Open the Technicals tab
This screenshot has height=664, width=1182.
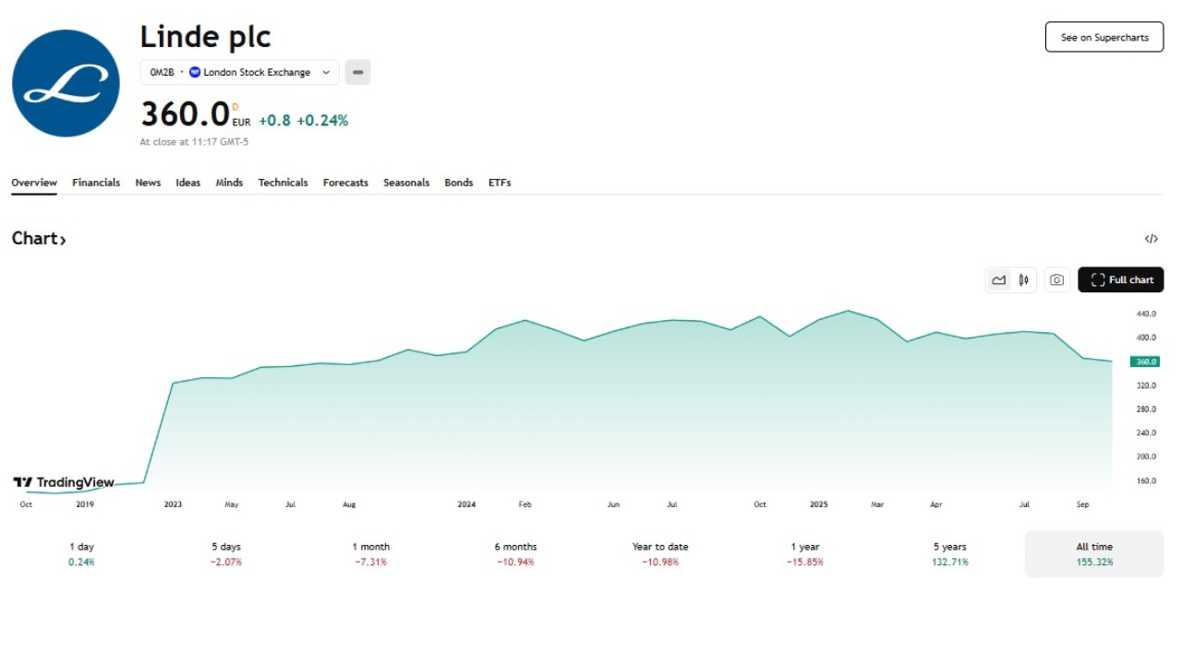click(283, 183)
